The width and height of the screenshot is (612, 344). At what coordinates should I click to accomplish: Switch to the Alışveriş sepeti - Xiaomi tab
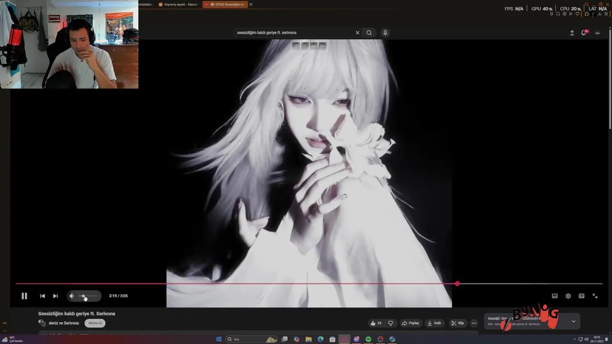178,4
